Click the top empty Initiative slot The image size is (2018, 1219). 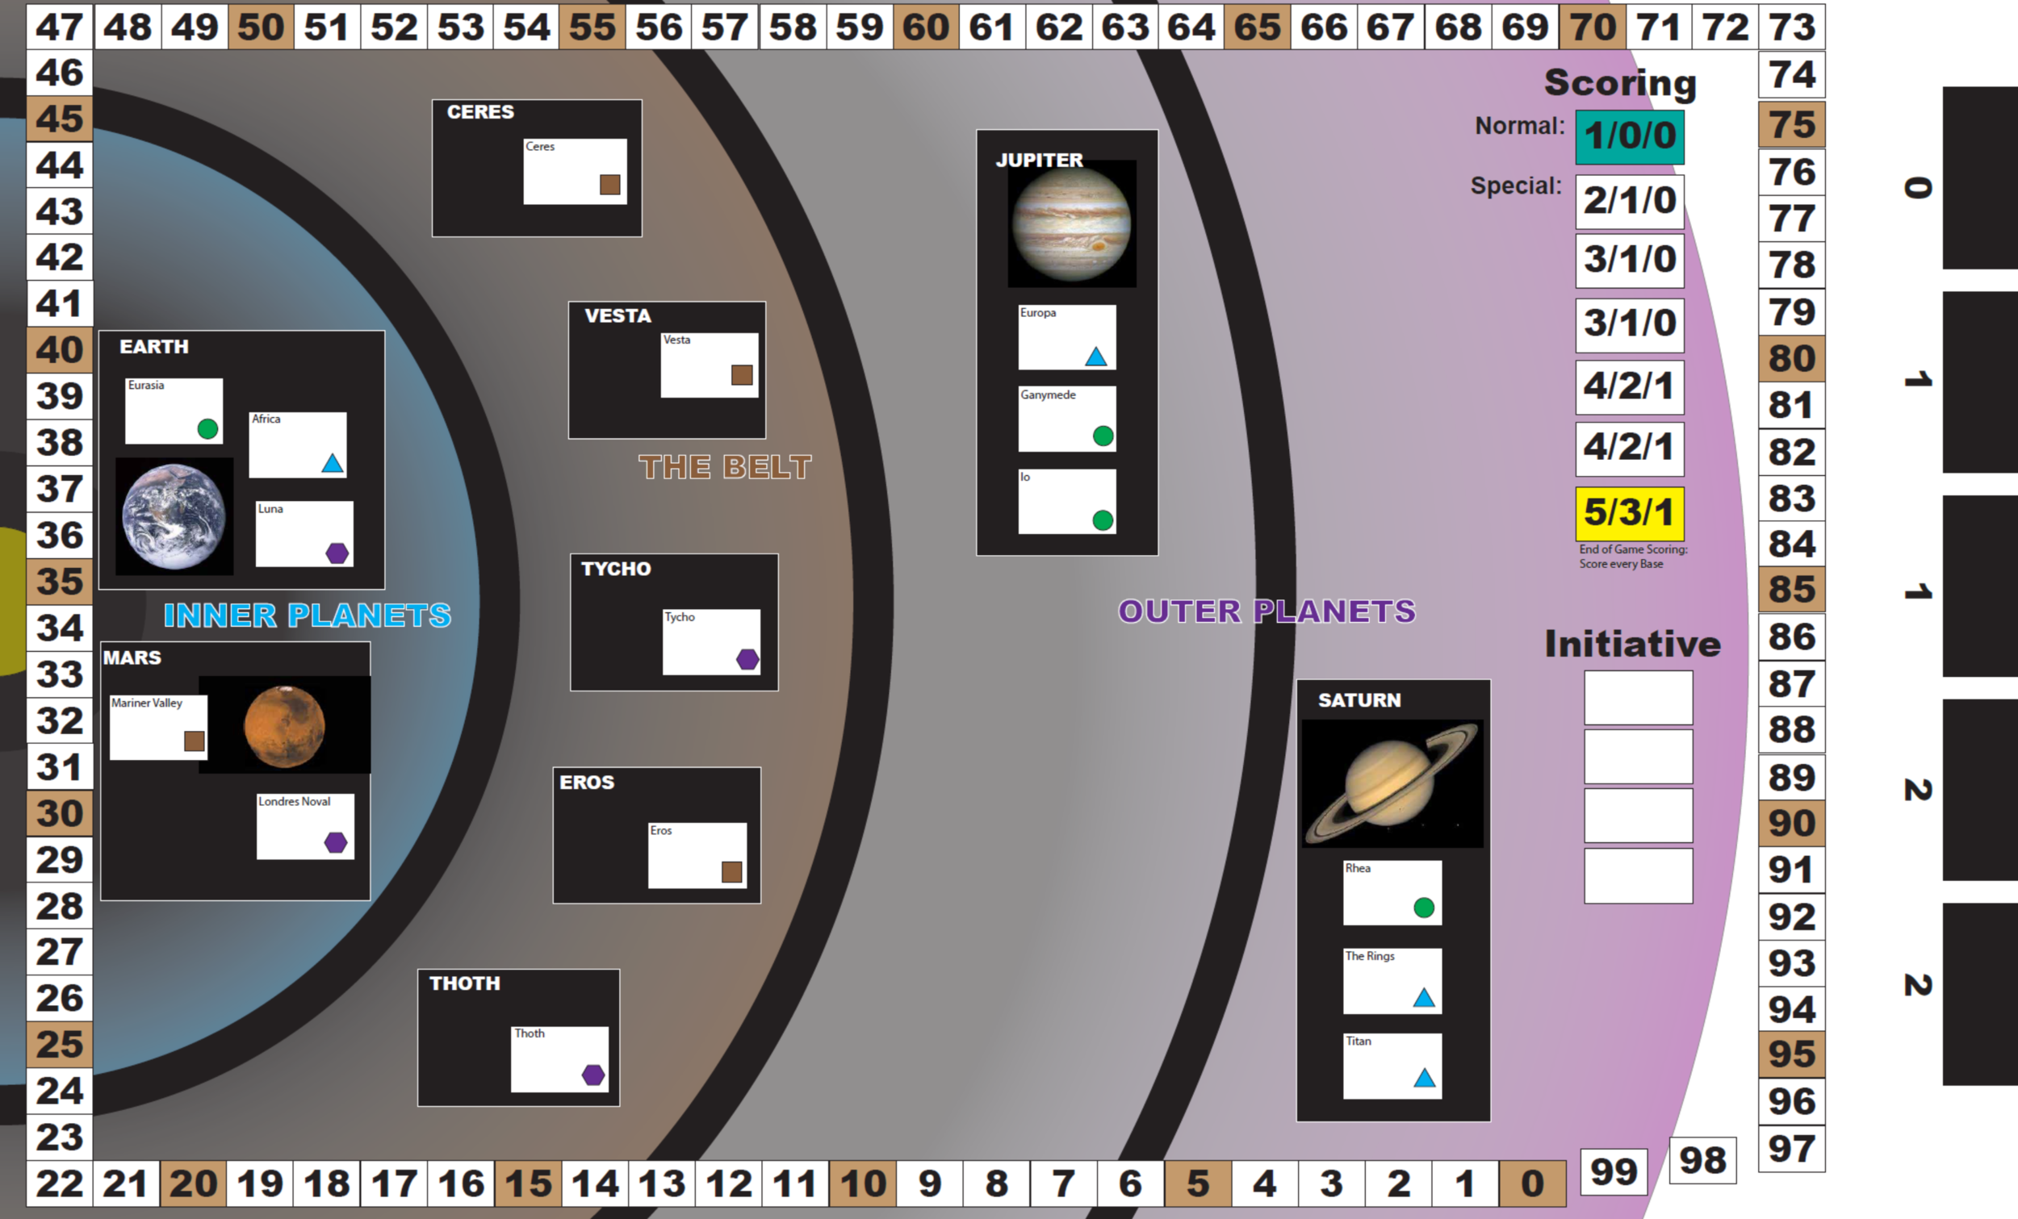coord(1638,698)
